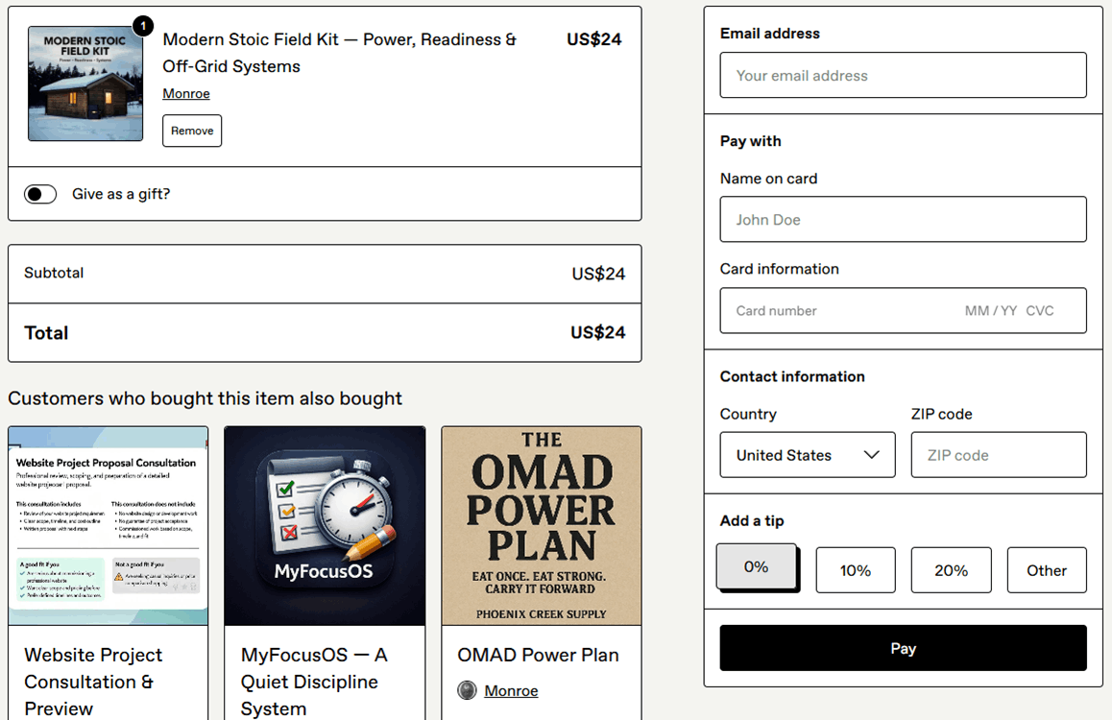Select the 0% tip option
This screenshot has height=720, width=1112.
[757, 567]
